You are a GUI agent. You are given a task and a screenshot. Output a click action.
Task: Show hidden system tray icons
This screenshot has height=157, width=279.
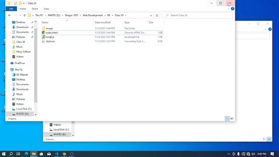[x=228, y=154]
